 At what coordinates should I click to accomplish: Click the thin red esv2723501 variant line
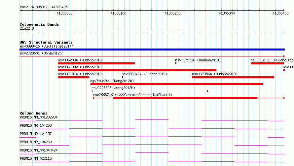tap(152, 56)
